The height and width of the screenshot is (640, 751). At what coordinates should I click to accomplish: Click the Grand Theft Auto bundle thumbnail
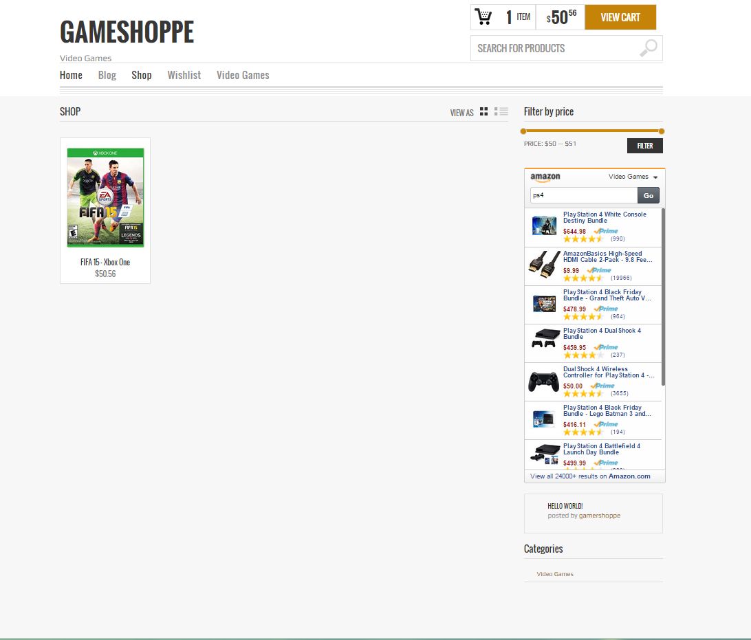(x=545, y=303)
